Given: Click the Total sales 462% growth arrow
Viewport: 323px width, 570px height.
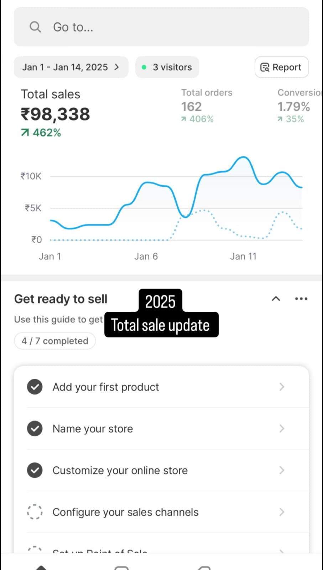Looking at the screenshot, I should tap(25, 133).
